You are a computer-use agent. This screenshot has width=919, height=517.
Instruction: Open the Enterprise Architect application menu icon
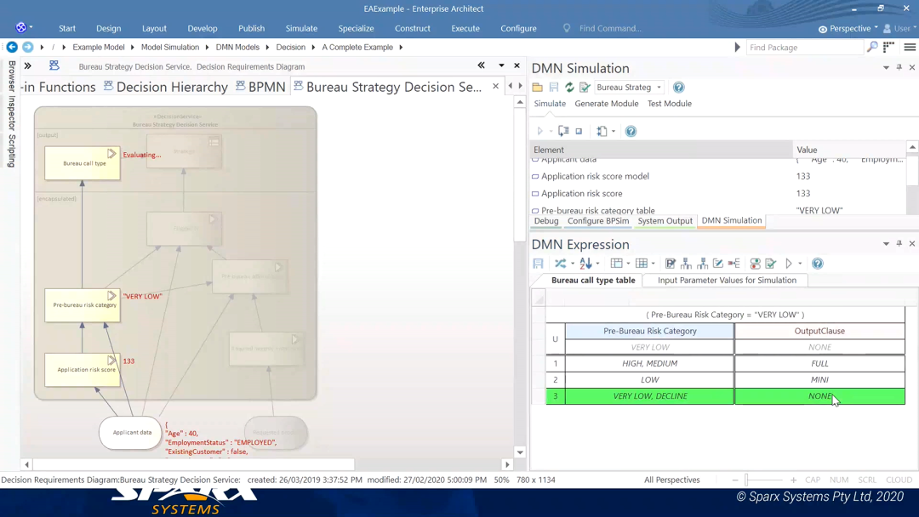point(21,27)
